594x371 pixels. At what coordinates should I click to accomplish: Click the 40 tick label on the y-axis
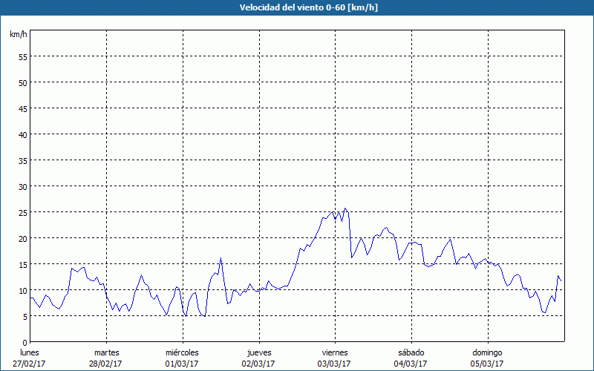(x=22, y=134)
